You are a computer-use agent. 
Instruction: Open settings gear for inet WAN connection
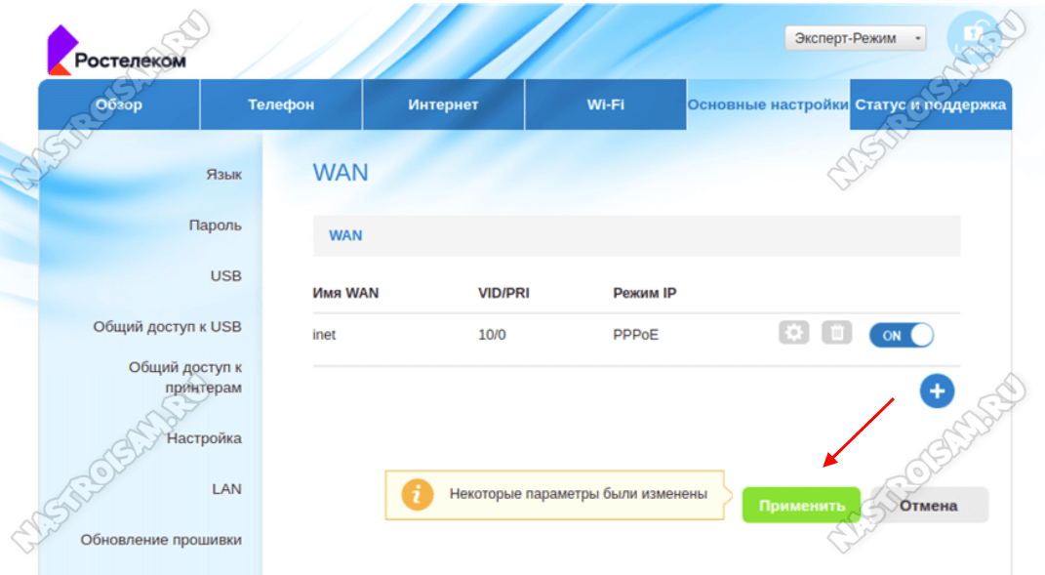click(x=794, y=334)
